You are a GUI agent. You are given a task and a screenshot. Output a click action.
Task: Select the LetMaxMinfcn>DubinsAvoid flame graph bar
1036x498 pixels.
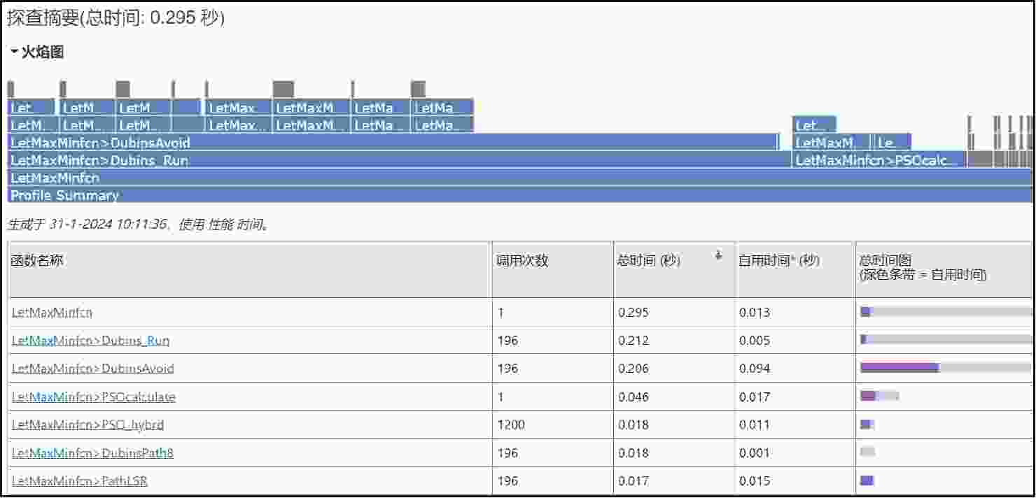click(x=392, y=143)
